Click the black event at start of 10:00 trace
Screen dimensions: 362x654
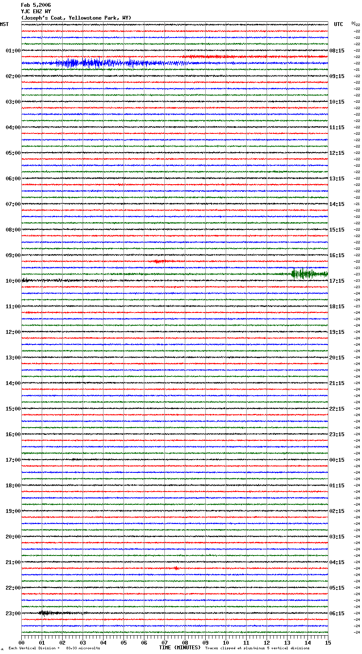click(26, 280)
